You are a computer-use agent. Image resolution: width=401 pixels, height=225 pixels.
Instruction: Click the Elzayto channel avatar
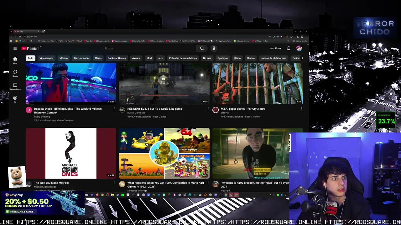pyautogui.click(x=216, y=110)
